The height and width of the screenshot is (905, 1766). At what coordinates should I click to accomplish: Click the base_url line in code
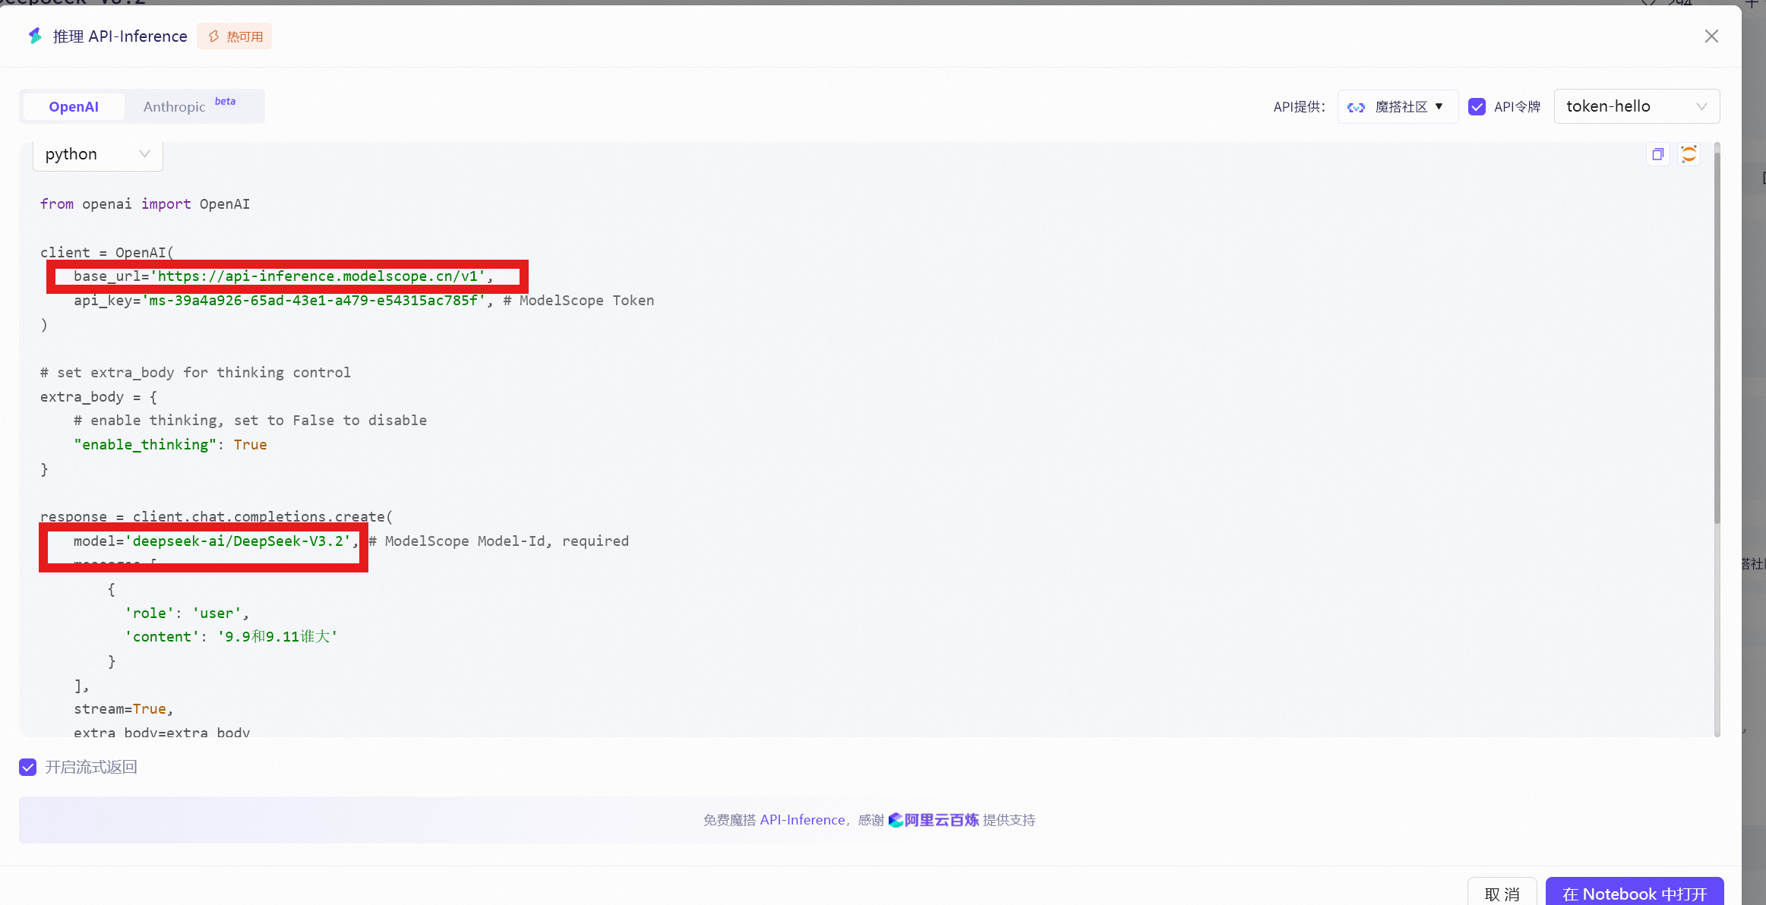(x=283, y=276)
